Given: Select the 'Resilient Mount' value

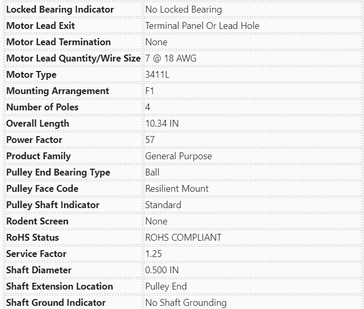Looking at the screenshot, I should (177, 189).
